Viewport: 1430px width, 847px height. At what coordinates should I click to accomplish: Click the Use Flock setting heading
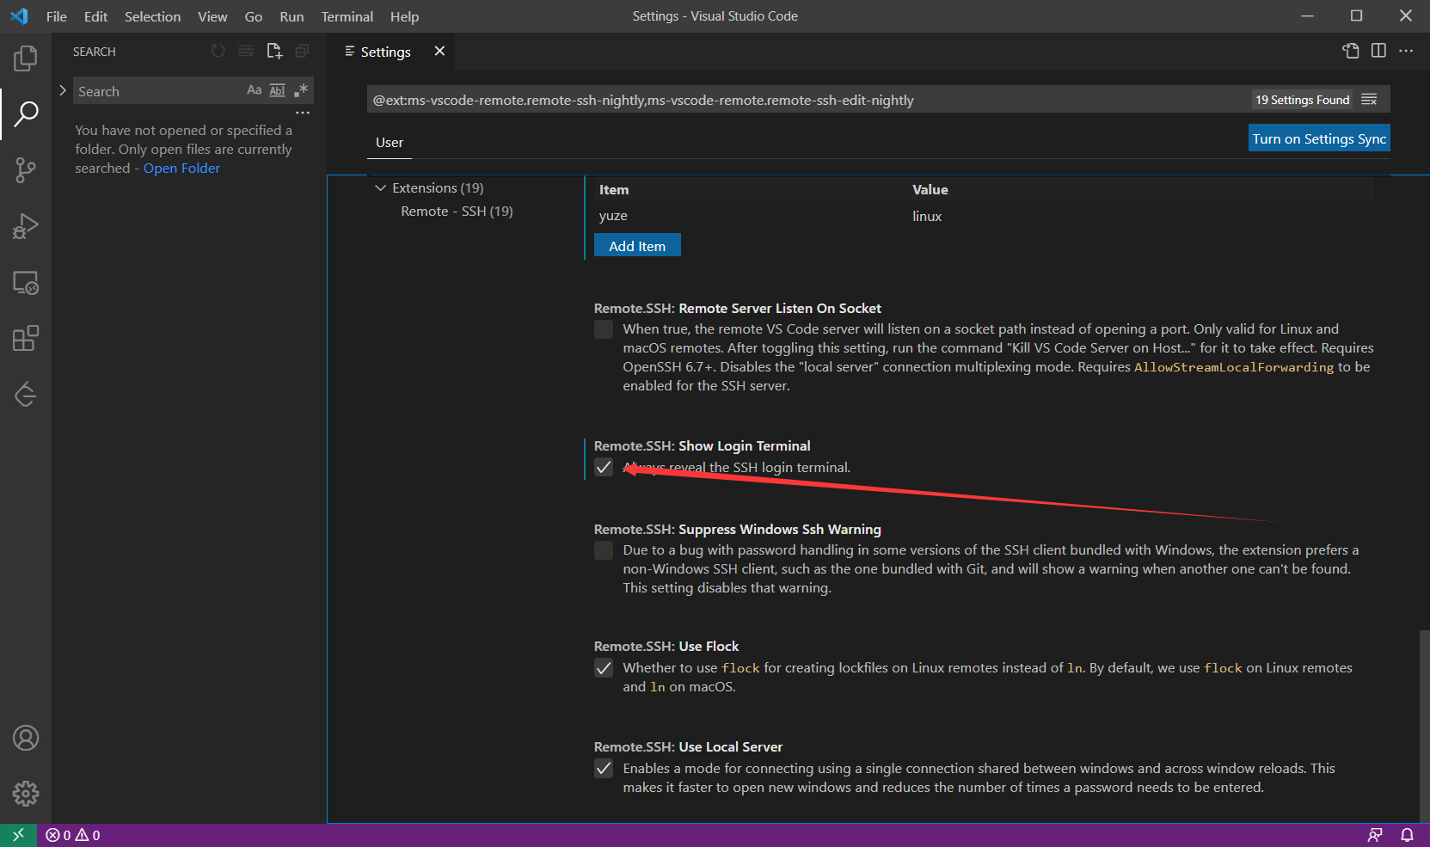point(666,647)
